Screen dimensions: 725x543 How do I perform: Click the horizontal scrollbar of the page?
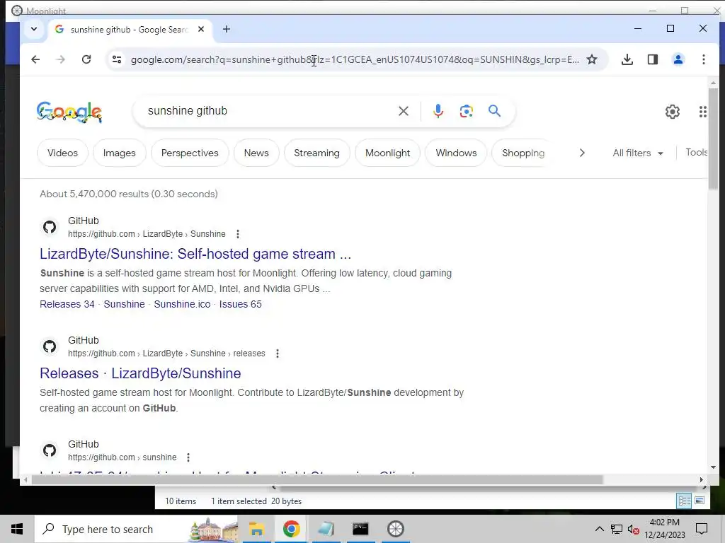click(x=316, y=480)
